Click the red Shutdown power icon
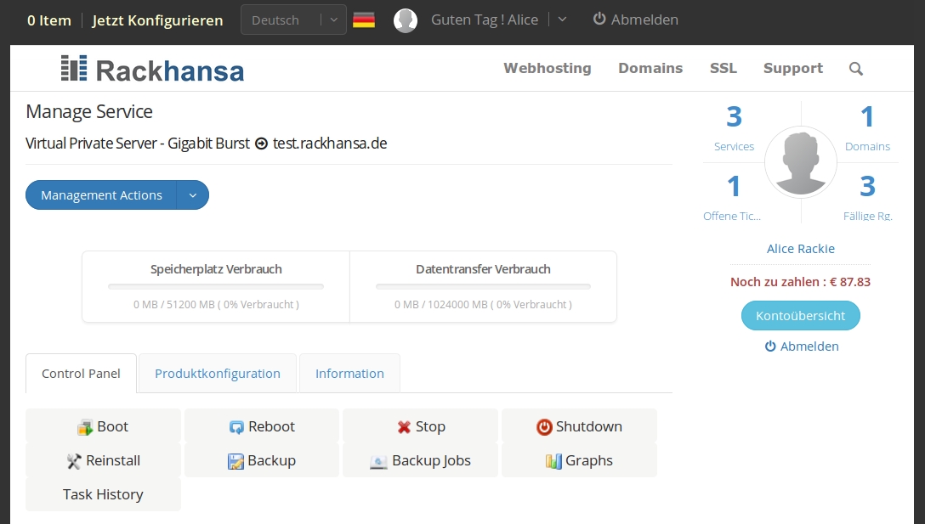The image size is (925, 524). [544, 426]
